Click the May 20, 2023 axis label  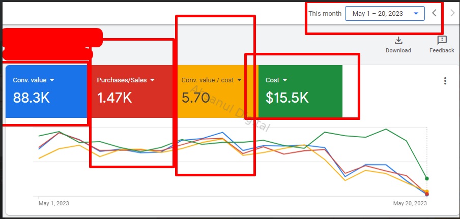(410, 203)
